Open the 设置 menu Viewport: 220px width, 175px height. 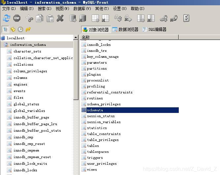pyautogui.click(x=120, y=9)
